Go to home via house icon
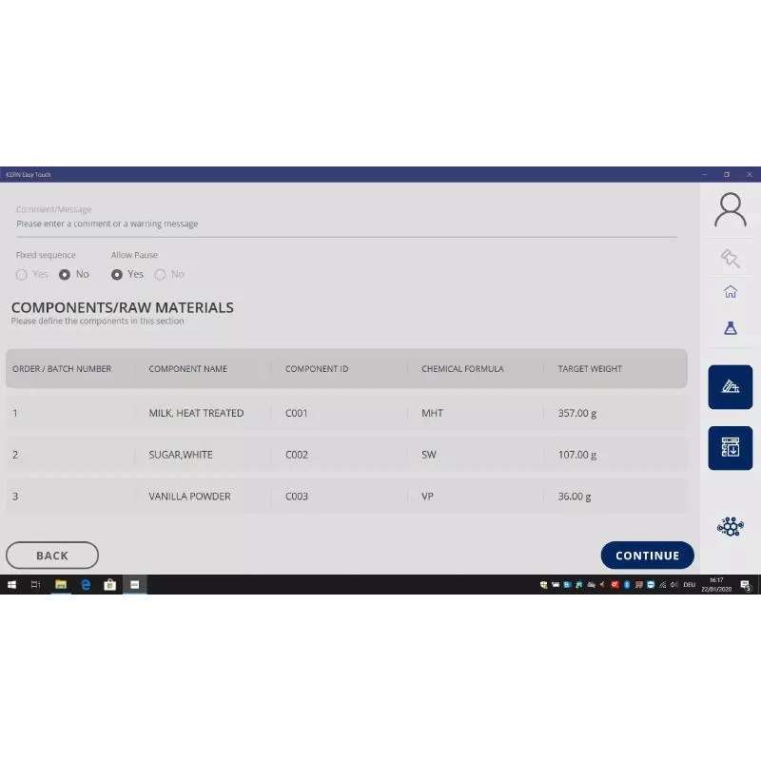 coord(730,292)
